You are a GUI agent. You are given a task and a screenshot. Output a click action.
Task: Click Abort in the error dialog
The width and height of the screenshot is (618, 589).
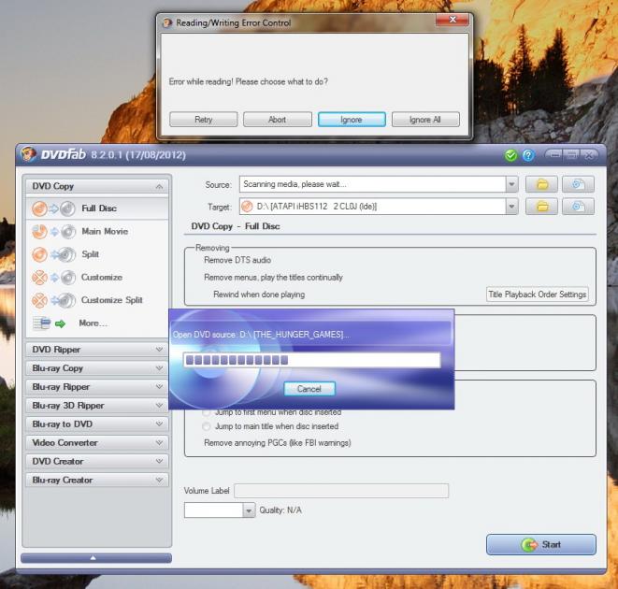click(278, 120)
